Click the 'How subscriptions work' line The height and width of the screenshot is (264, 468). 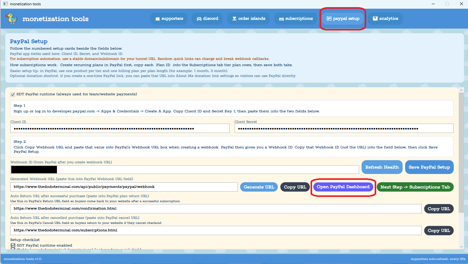coord(151,65)
